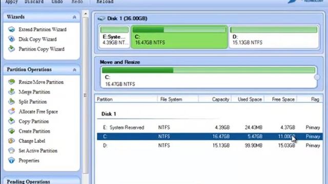The height and width of the screenshot is (184, 328).
Task: Sort by Used Space column header
Action: [248, 99]
